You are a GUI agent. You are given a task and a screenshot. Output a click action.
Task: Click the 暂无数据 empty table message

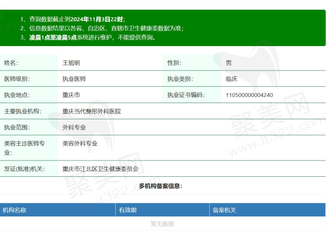(162, 224)
